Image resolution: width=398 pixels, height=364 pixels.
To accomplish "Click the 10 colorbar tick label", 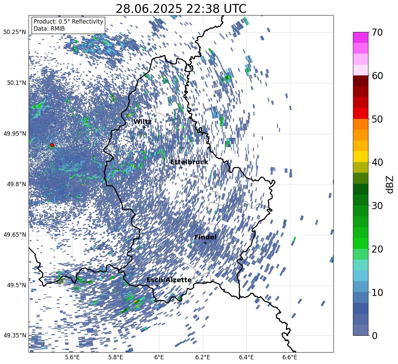I will click(377, 292).
